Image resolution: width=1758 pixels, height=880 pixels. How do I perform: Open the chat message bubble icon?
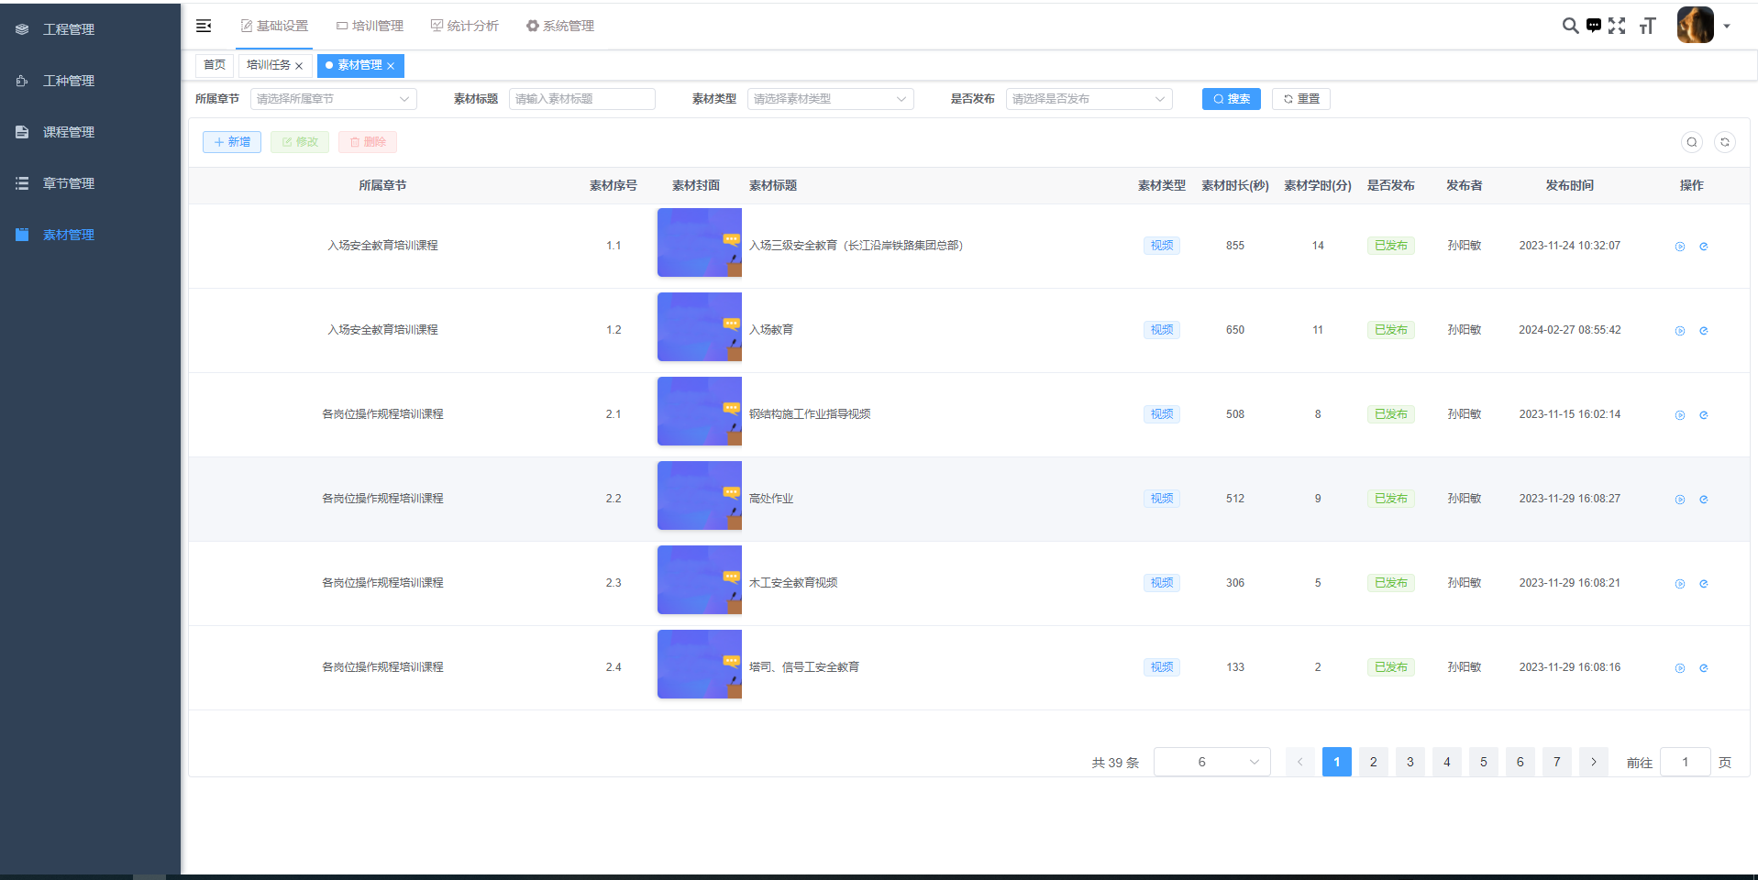click(x=1594, y=26)
